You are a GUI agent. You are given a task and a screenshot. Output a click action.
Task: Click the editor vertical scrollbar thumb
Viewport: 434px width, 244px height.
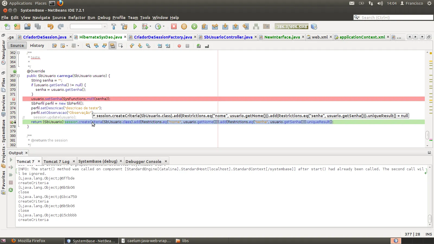pos(427,135)
